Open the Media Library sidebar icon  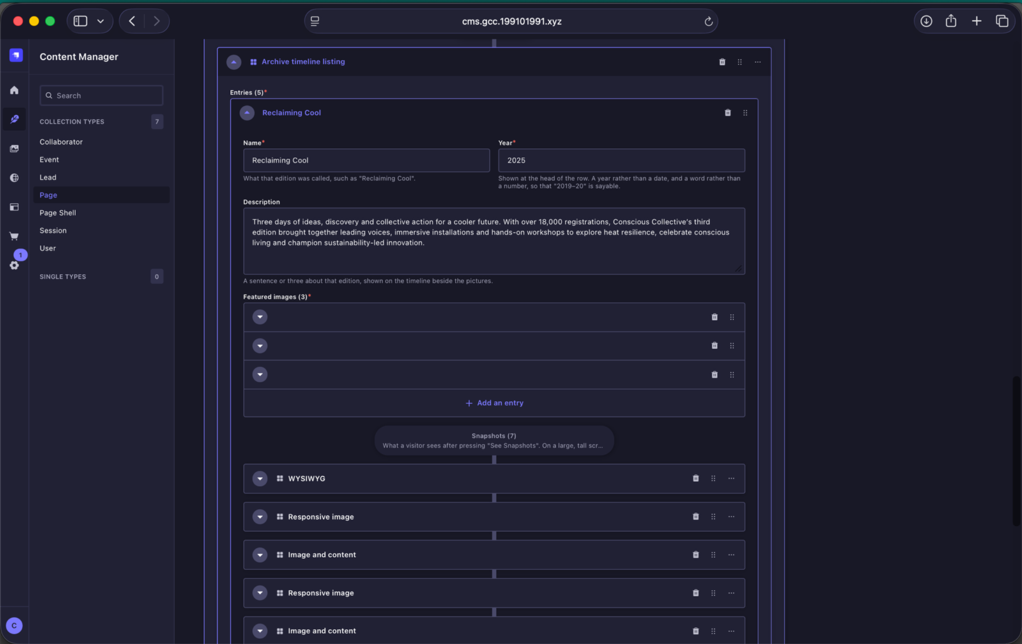(x=14, y=149)
